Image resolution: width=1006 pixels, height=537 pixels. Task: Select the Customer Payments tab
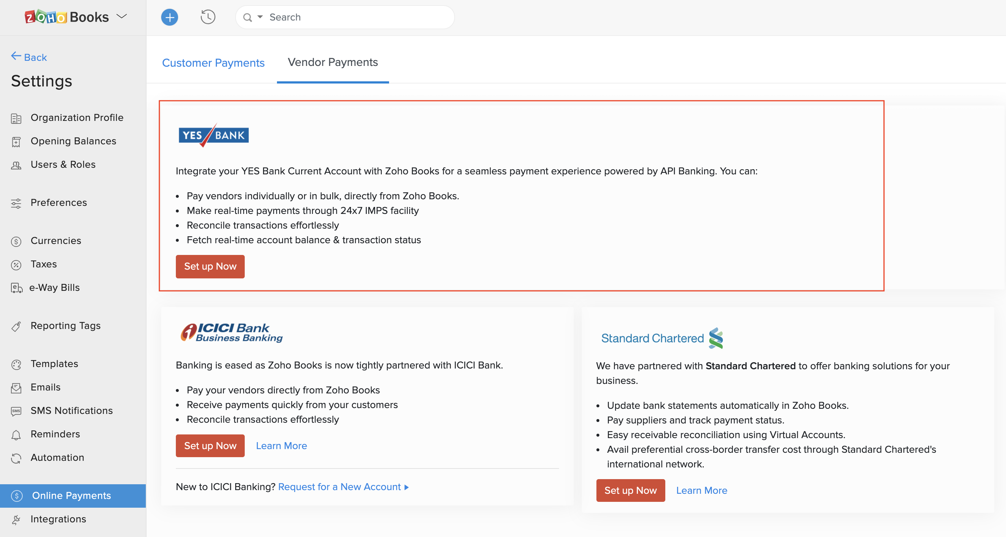coord(213,62)
